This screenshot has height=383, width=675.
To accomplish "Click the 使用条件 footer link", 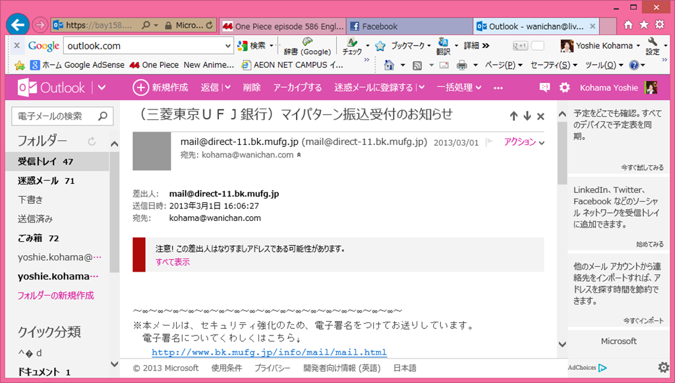I will tap(227, 368).
